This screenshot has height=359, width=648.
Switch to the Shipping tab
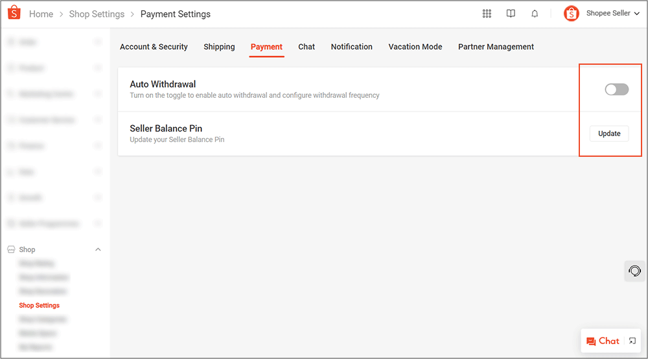219,47
